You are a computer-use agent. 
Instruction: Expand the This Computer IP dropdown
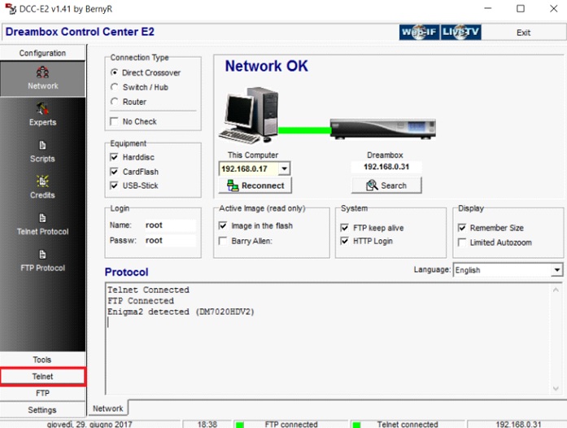pyautogui.click(x=284, y=169)
